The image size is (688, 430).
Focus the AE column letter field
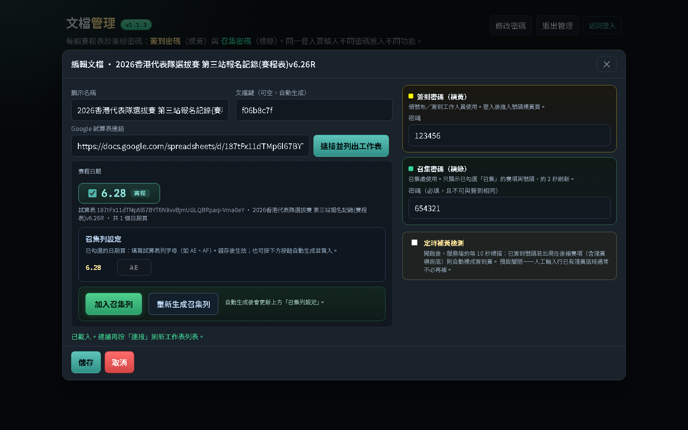tap(134, 268)
